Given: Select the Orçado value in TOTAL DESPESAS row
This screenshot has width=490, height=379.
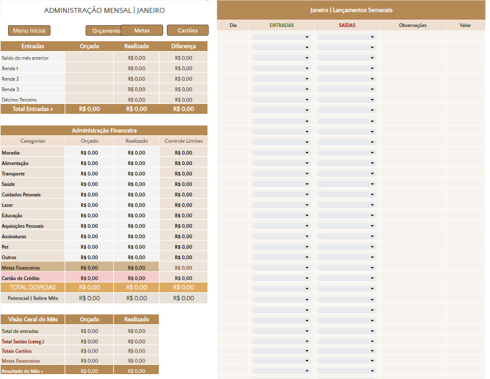Looking at the screenshot, I should pyautogui.click(x=89, y=287).
